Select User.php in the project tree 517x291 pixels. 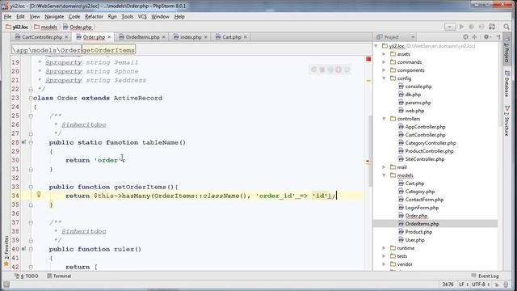[x=414, y=240]
